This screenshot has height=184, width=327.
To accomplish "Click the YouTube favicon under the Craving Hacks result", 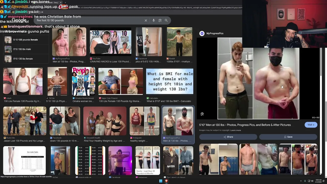I will 91,59.
